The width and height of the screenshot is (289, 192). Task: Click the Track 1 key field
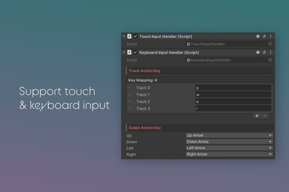(233, 95)
